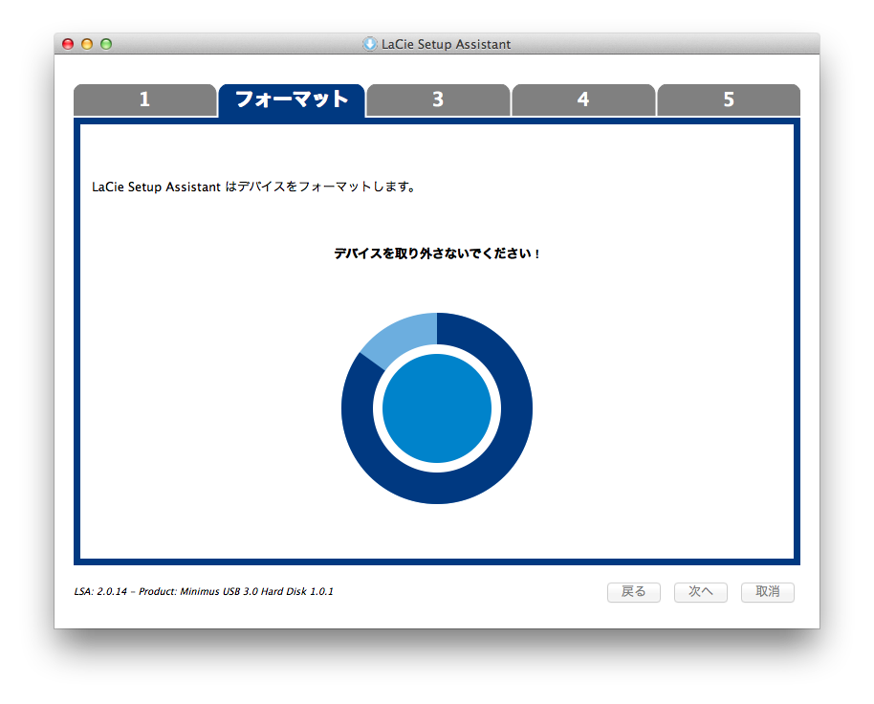Viewport: 874px width, 704px height.
Task: Switch to step 1 tab
Action: coord(145,99)
